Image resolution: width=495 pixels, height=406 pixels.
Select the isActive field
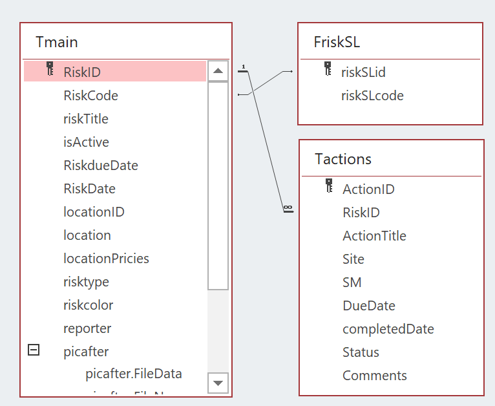coord(86,142)
